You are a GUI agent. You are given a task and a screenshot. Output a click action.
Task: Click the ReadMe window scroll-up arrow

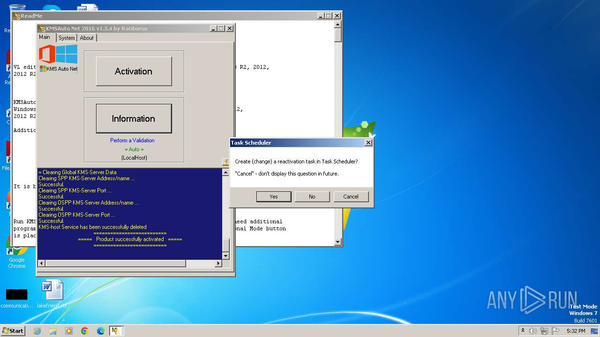pyautogui.click(x=337, y=24)
